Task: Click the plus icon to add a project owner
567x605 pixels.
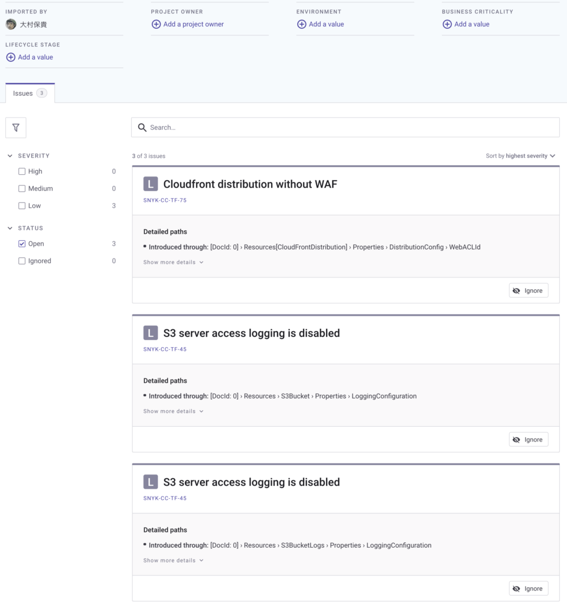Action: tap(156, 24)
